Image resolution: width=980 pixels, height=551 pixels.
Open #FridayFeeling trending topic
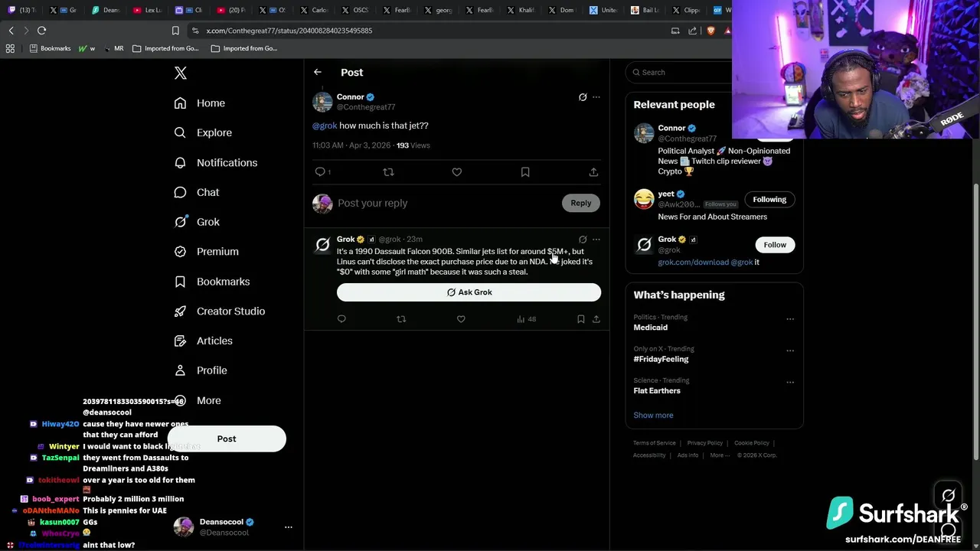click(661, 359)
